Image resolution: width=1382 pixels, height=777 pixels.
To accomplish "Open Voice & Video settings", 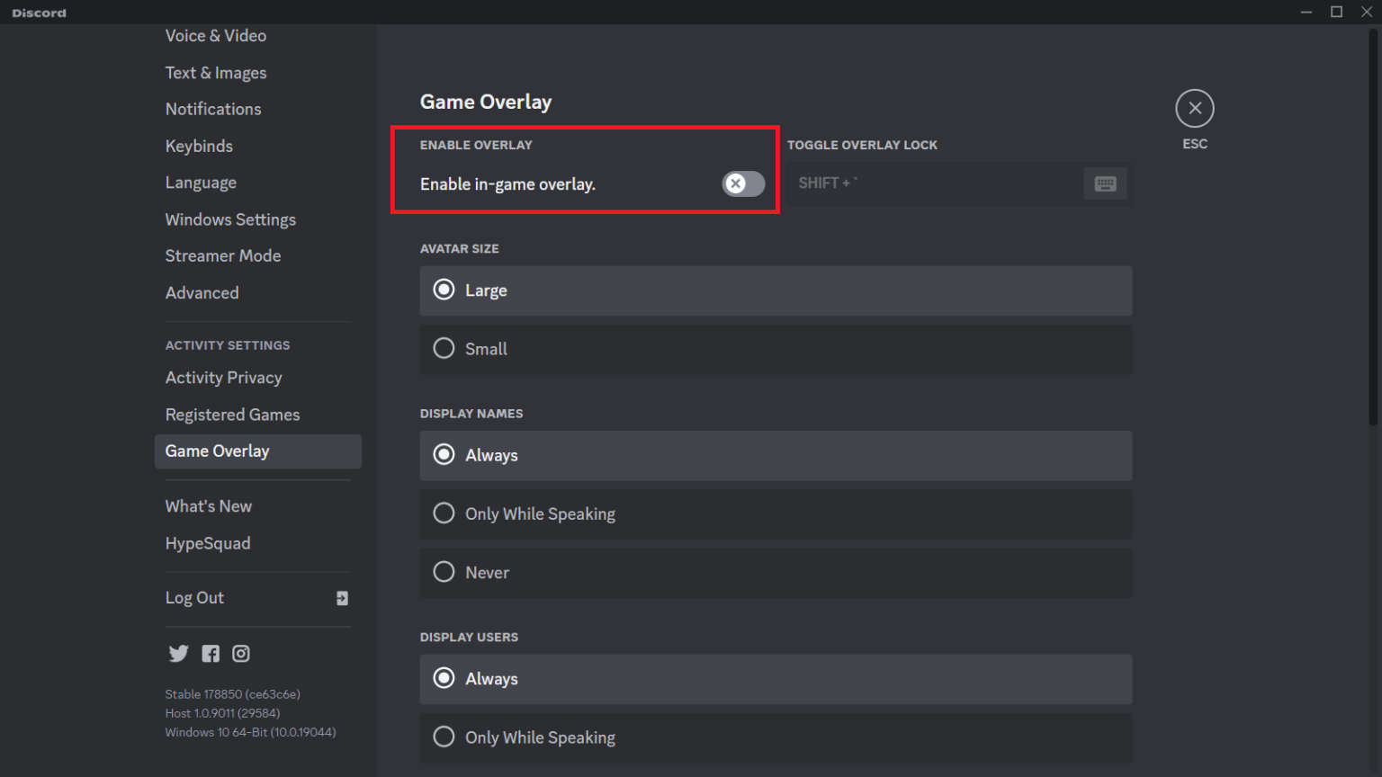I will [x=216, y=35].
